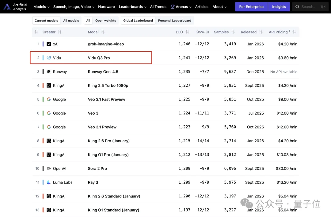The width and height of the screenshot is (331, 217).
Task: Switch to Personal Leaderboard view
Action: coord(174,21)
